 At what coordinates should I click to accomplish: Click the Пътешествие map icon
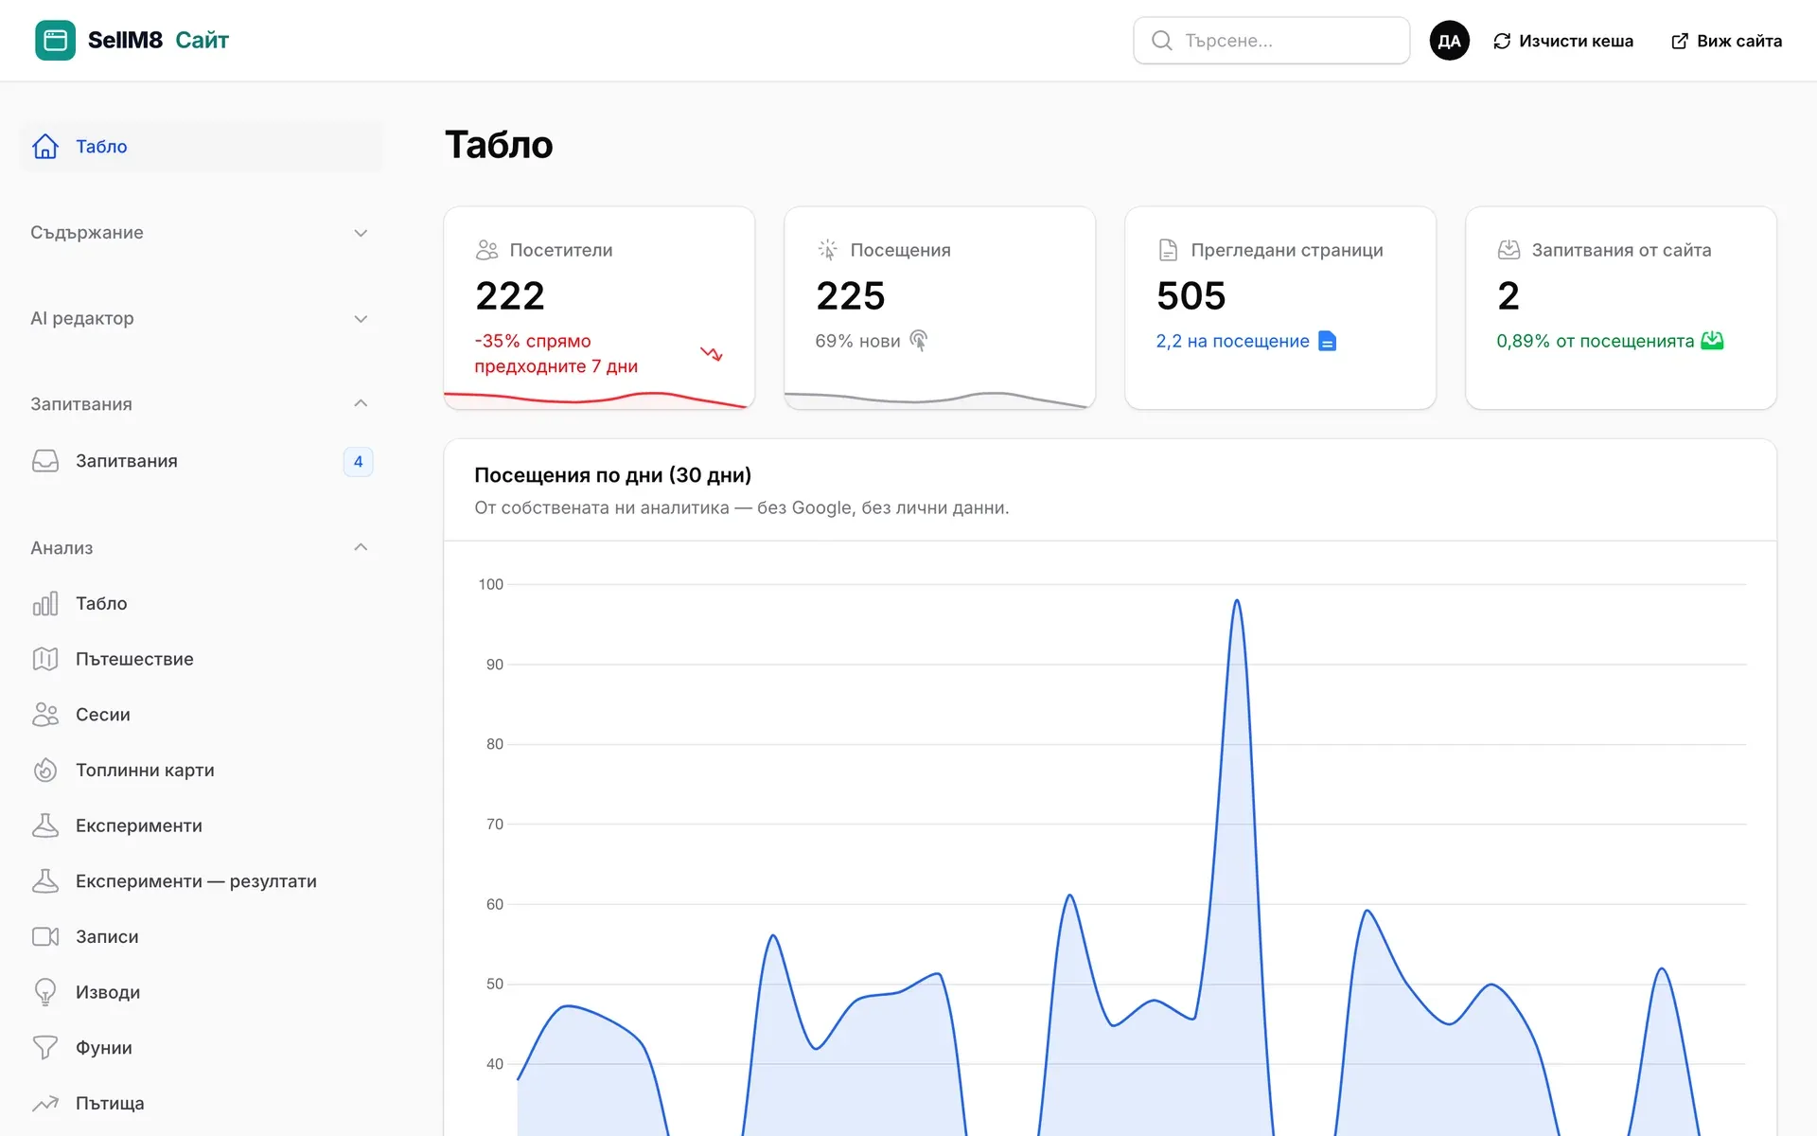pyautogui.click(x=45, y=659)
